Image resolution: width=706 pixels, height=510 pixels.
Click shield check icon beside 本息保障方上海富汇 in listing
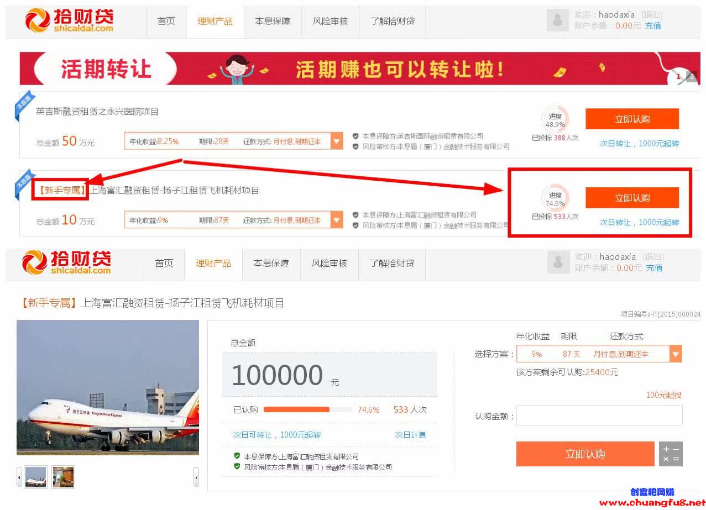(355, 215)
